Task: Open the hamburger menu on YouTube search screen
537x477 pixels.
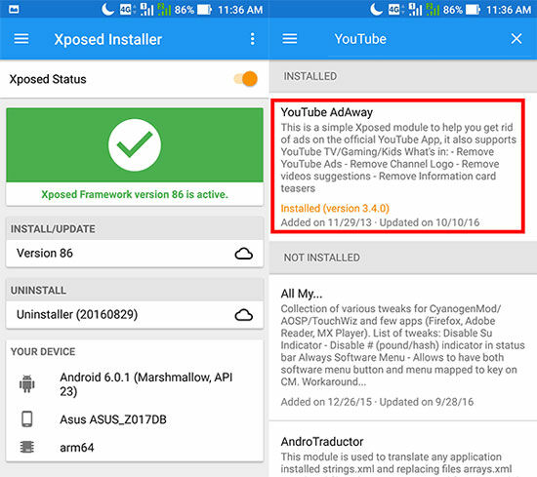Action: coord(290,39)
